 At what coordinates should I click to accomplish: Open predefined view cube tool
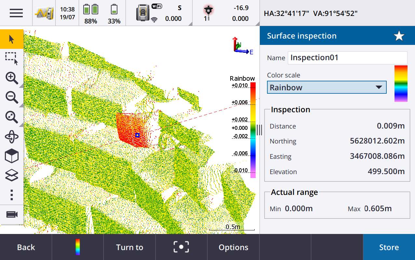pos(12,156)
